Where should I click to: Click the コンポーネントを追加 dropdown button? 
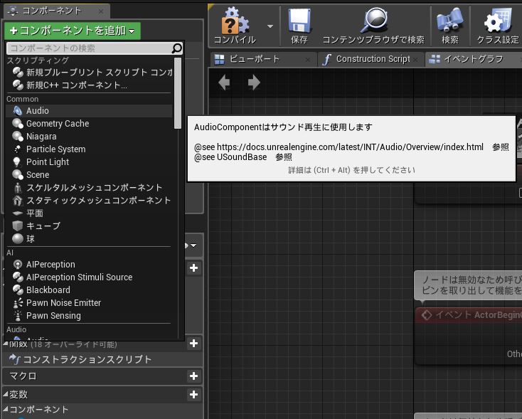pyautogui.click(x=73, y=31)
